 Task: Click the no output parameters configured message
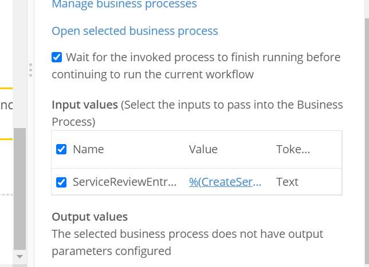point(187,242)
